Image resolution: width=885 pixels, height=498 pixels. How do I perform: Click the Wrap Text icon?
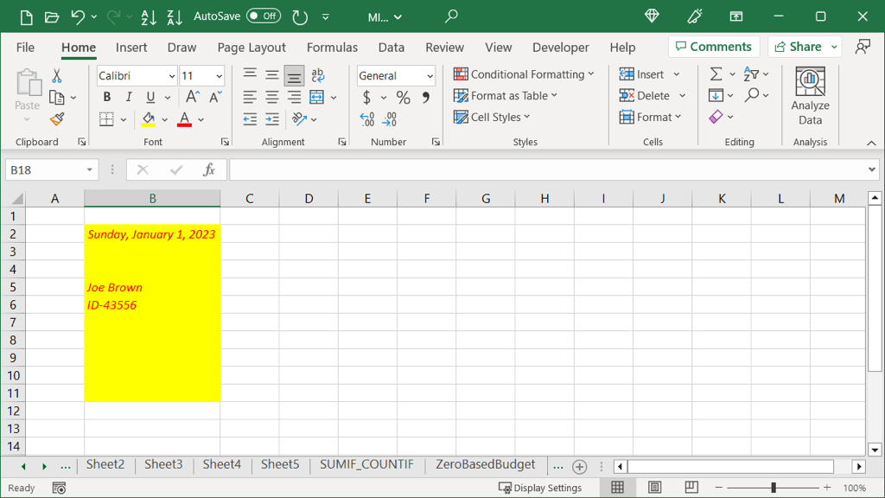[318, 75]
